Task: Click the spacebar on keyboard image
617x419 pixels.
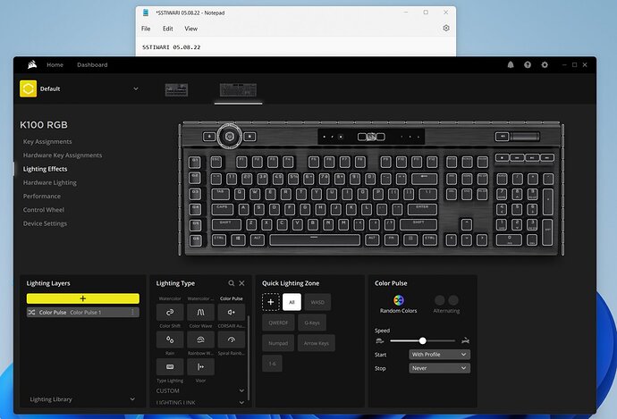Action: [x=315, y=239]
